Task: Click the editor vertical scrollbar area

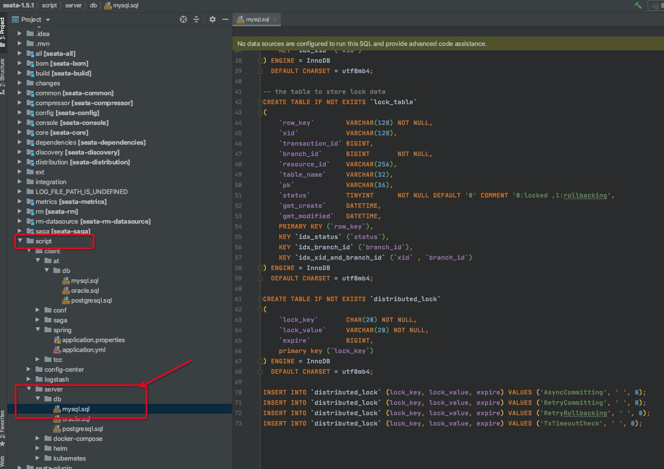Action: click(x=661, y=197)
